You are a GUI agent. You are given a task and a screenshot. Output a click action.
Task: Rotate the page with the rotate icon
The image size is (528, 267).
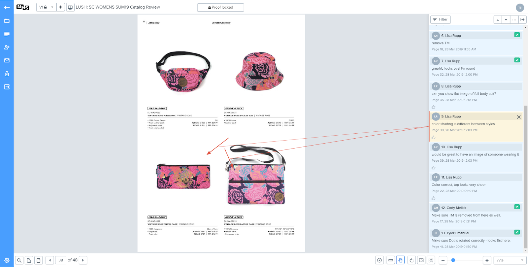tap(411, 260)
